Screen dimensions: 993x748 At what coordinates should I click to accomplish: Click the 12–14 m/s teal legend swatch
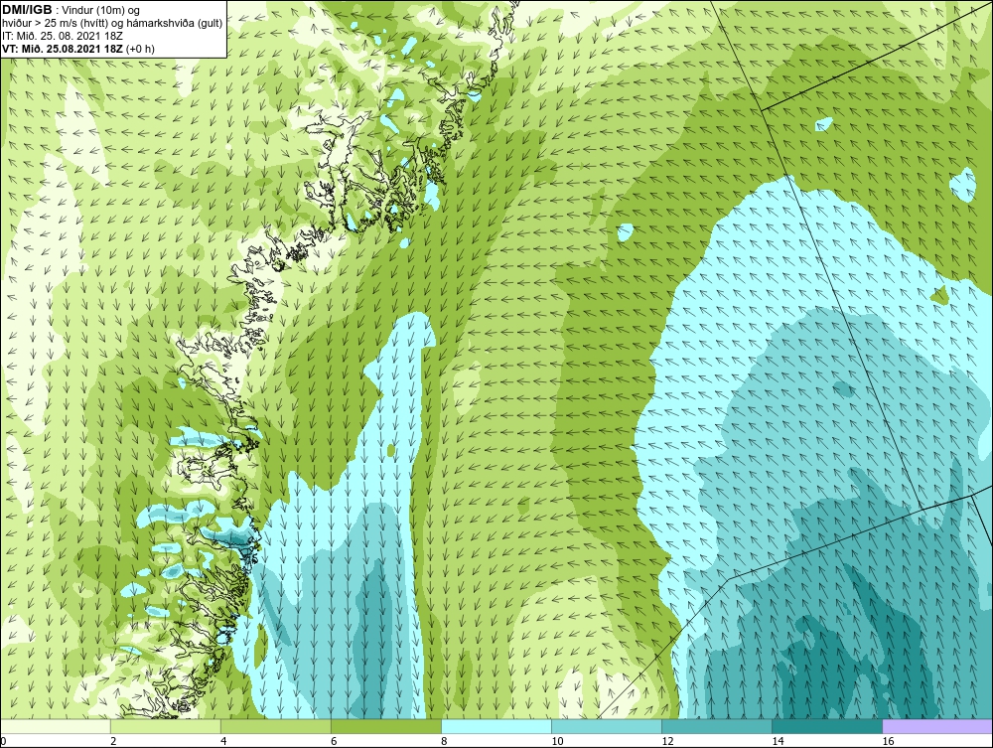[x=717, y=726]
